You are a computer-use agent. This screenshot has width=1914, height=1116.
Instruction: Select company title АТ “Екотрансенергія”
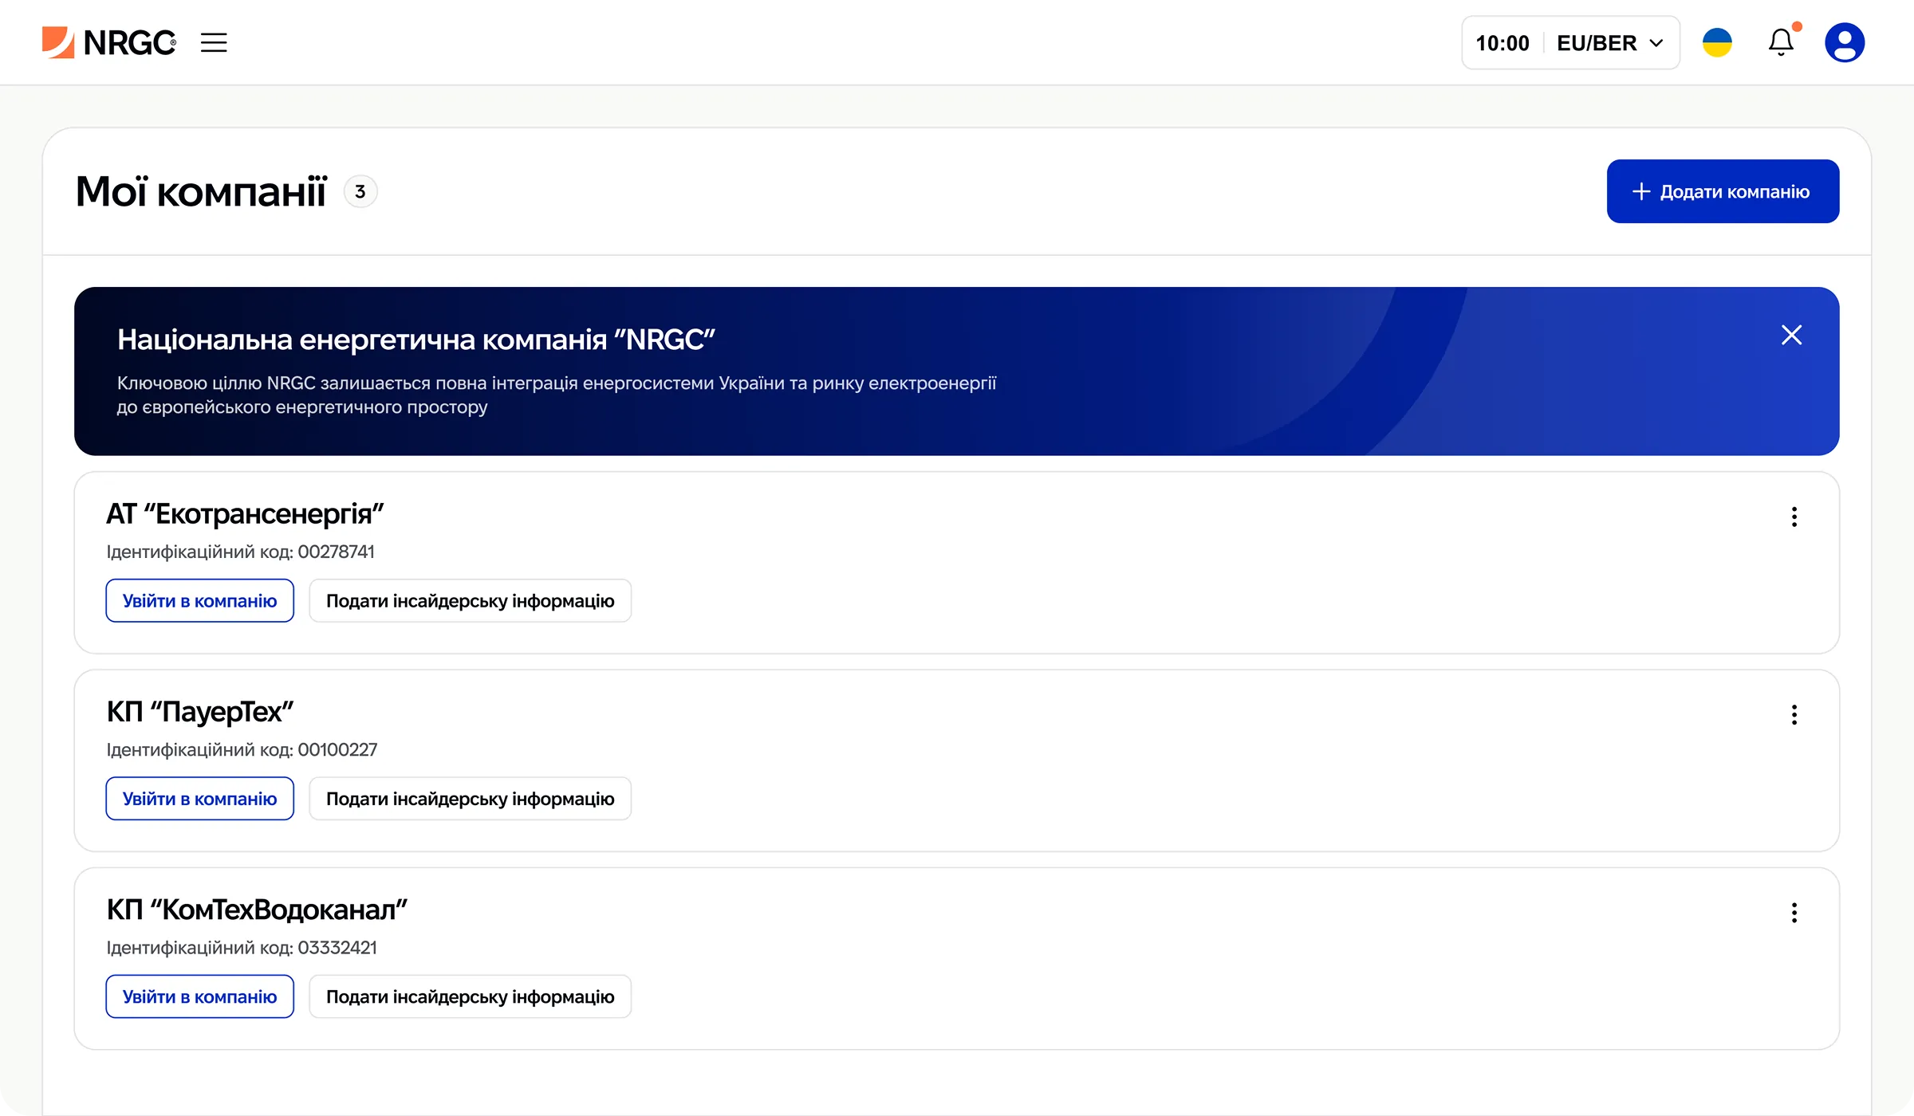[x=245, y=514]
